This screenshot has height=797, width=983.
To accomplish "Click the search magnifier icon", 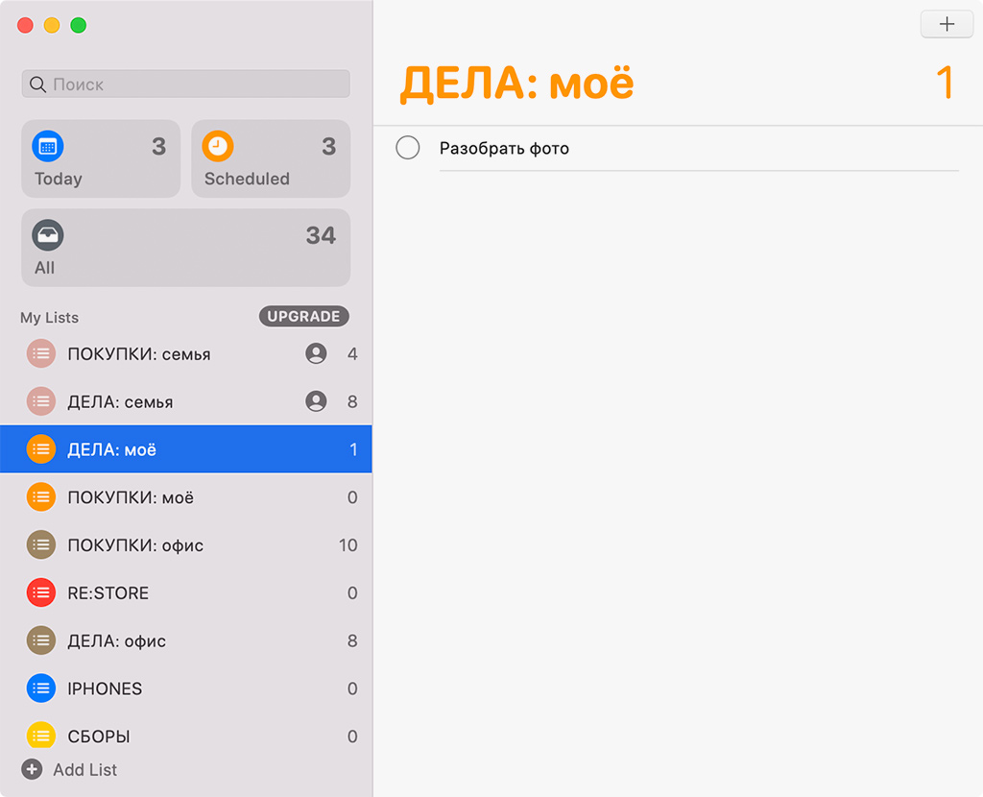I will coord(37,85).
